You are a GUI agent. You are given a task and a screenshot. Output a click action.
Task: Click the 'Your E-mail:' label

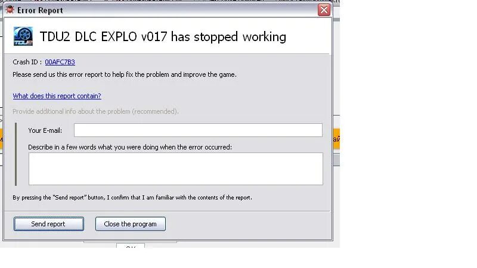pos(45,130)
